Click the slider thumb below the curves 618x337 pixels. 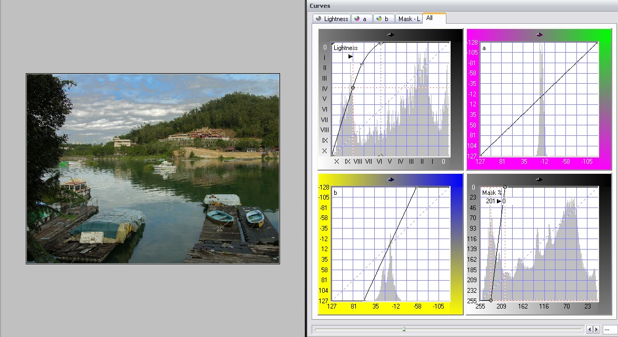pos(404,329)
